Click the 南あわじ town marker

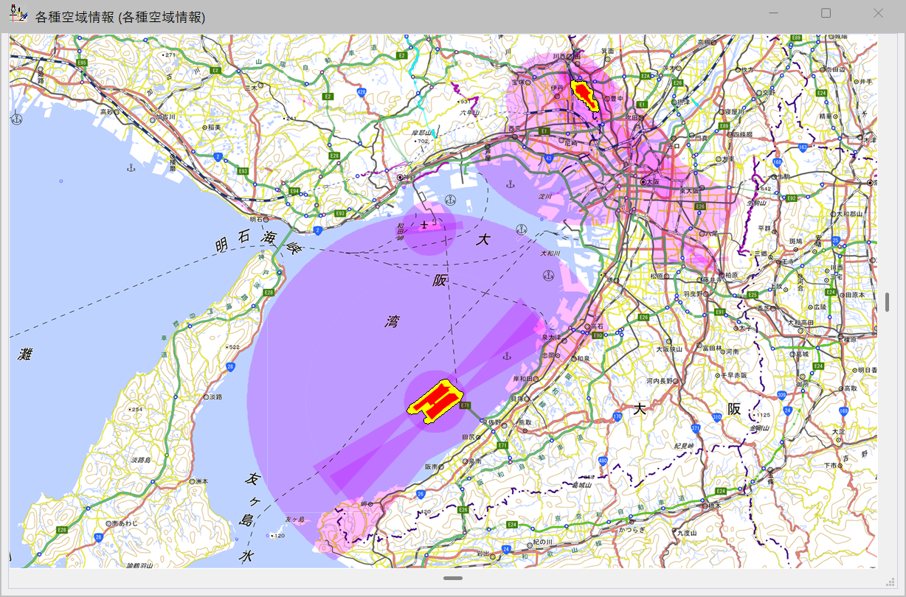pos(108,523)
